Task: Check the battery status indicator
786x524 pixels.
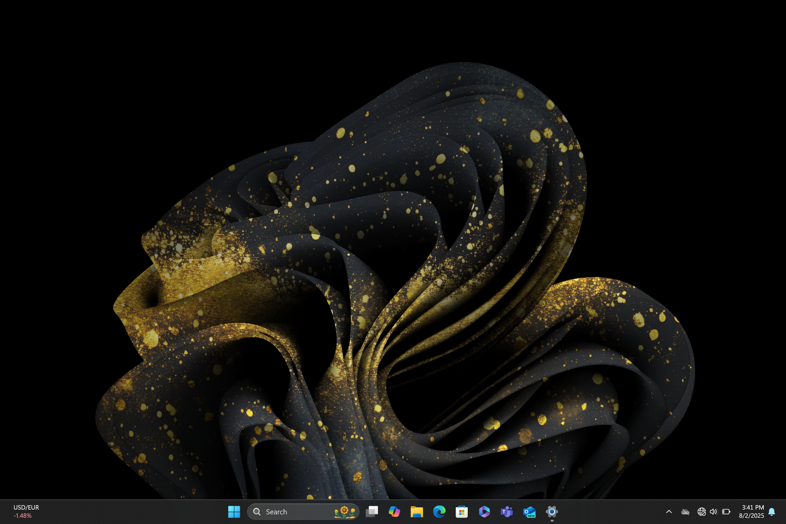Action: [726, 511]
